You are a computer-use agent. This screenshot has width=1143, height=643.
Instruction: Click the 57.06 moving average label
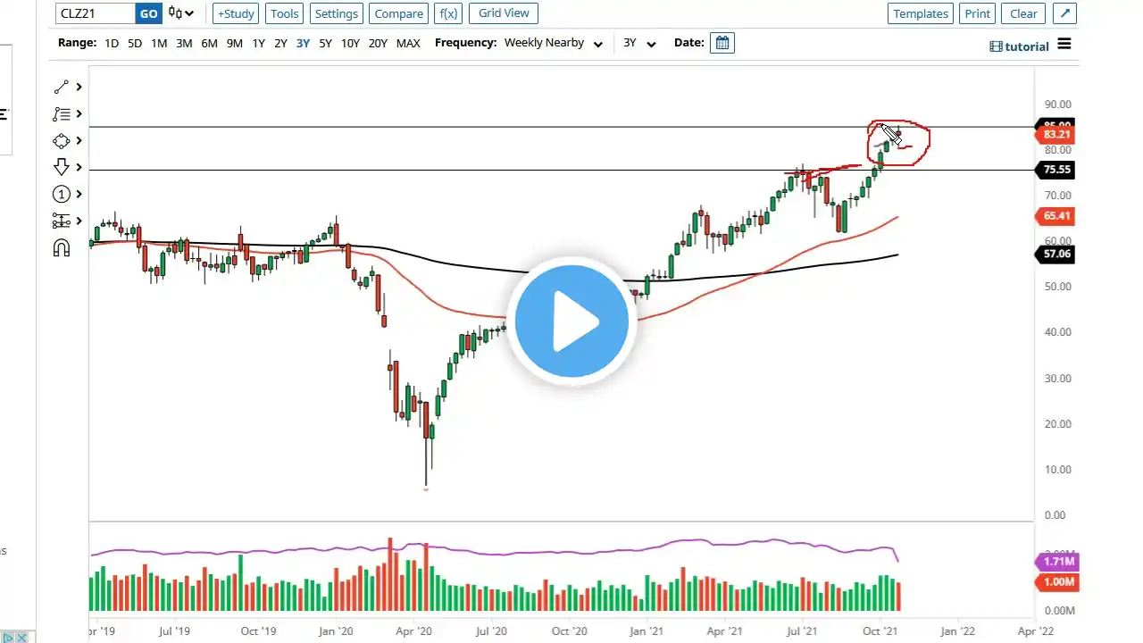point(1055,254)
